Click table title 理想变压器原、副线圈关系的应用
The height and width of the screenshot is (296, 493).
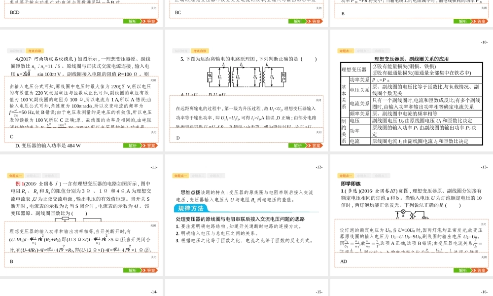point(412,59)
